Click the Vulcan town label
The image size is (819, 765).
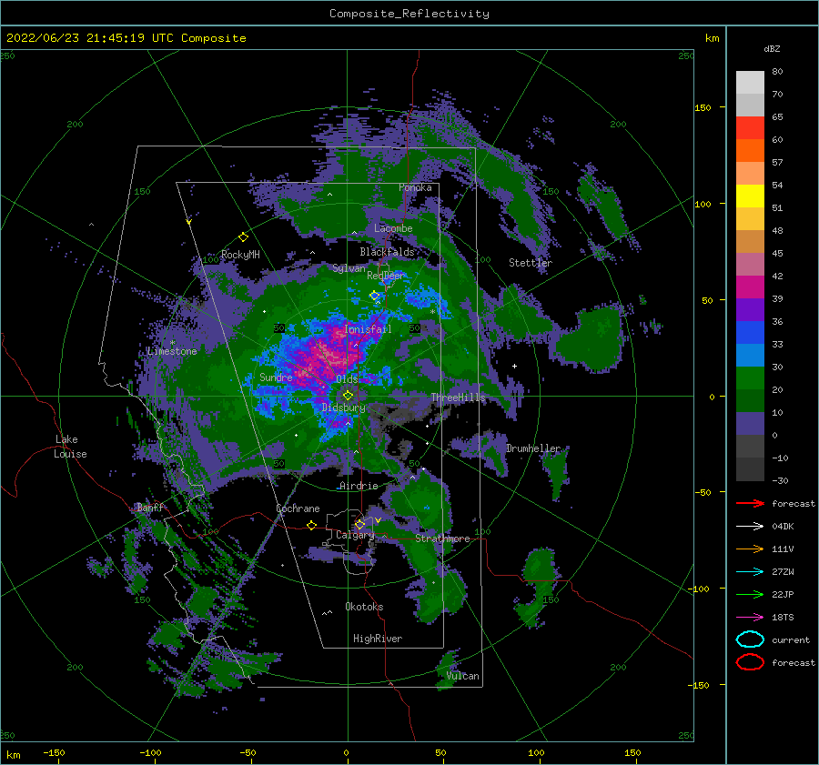coord(463,676)
